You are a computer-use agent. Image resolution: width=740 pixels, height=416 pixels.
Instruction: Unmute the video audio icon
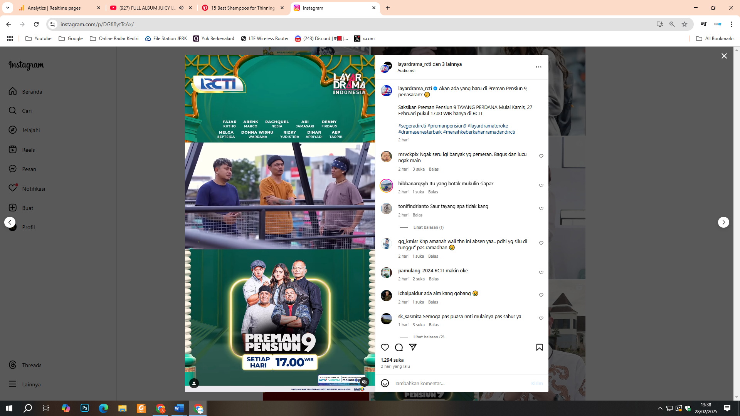point(364,382)
